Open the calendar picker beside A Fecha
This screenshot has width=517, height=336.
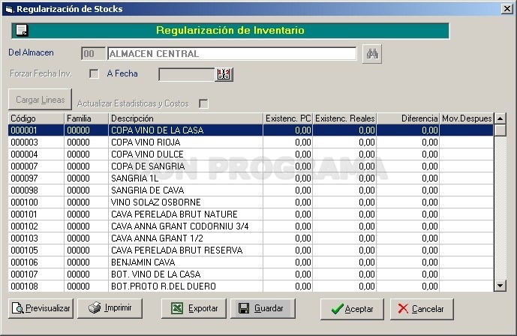coord(224,74)
